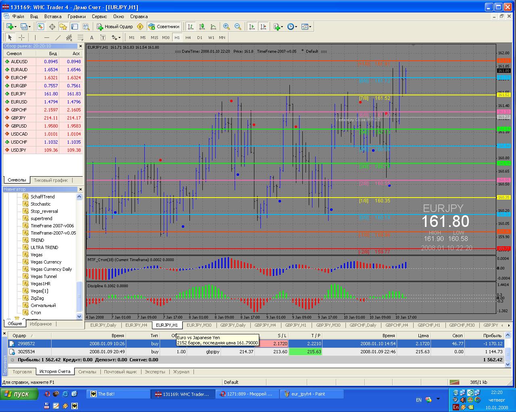516x412 pixels.
Task: Click the Новый Ордер button
Action: 115,27
